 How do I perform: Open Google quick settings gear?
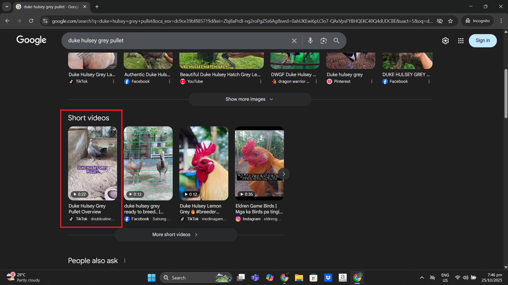(x=445, y=41)
